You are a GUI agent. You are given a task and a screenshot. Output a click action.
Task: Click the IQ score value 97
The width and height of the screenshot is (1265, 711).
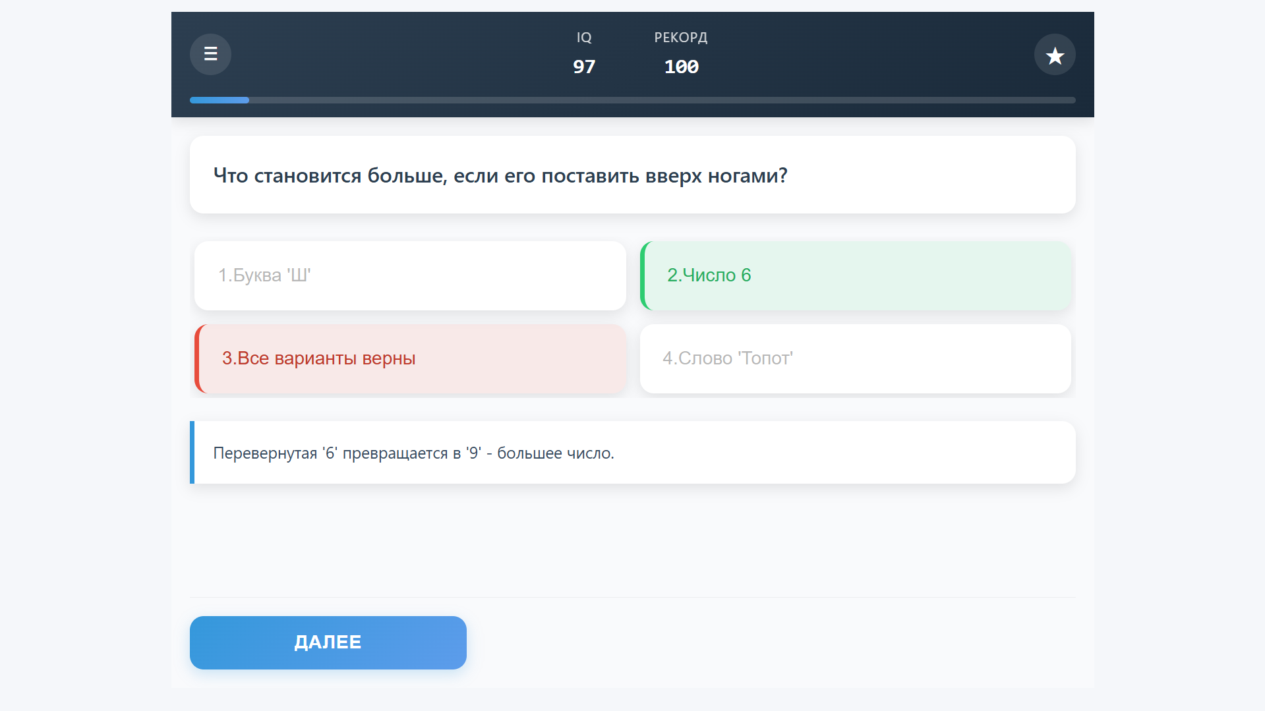[584, 66]
